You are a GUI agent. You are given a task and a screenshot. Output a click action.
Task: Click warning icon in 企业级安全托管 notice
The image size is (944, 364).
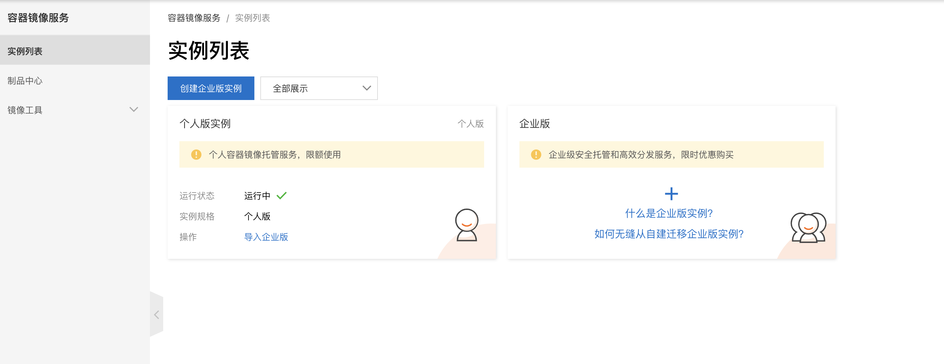pyautogui.click(x=536, y=154)
